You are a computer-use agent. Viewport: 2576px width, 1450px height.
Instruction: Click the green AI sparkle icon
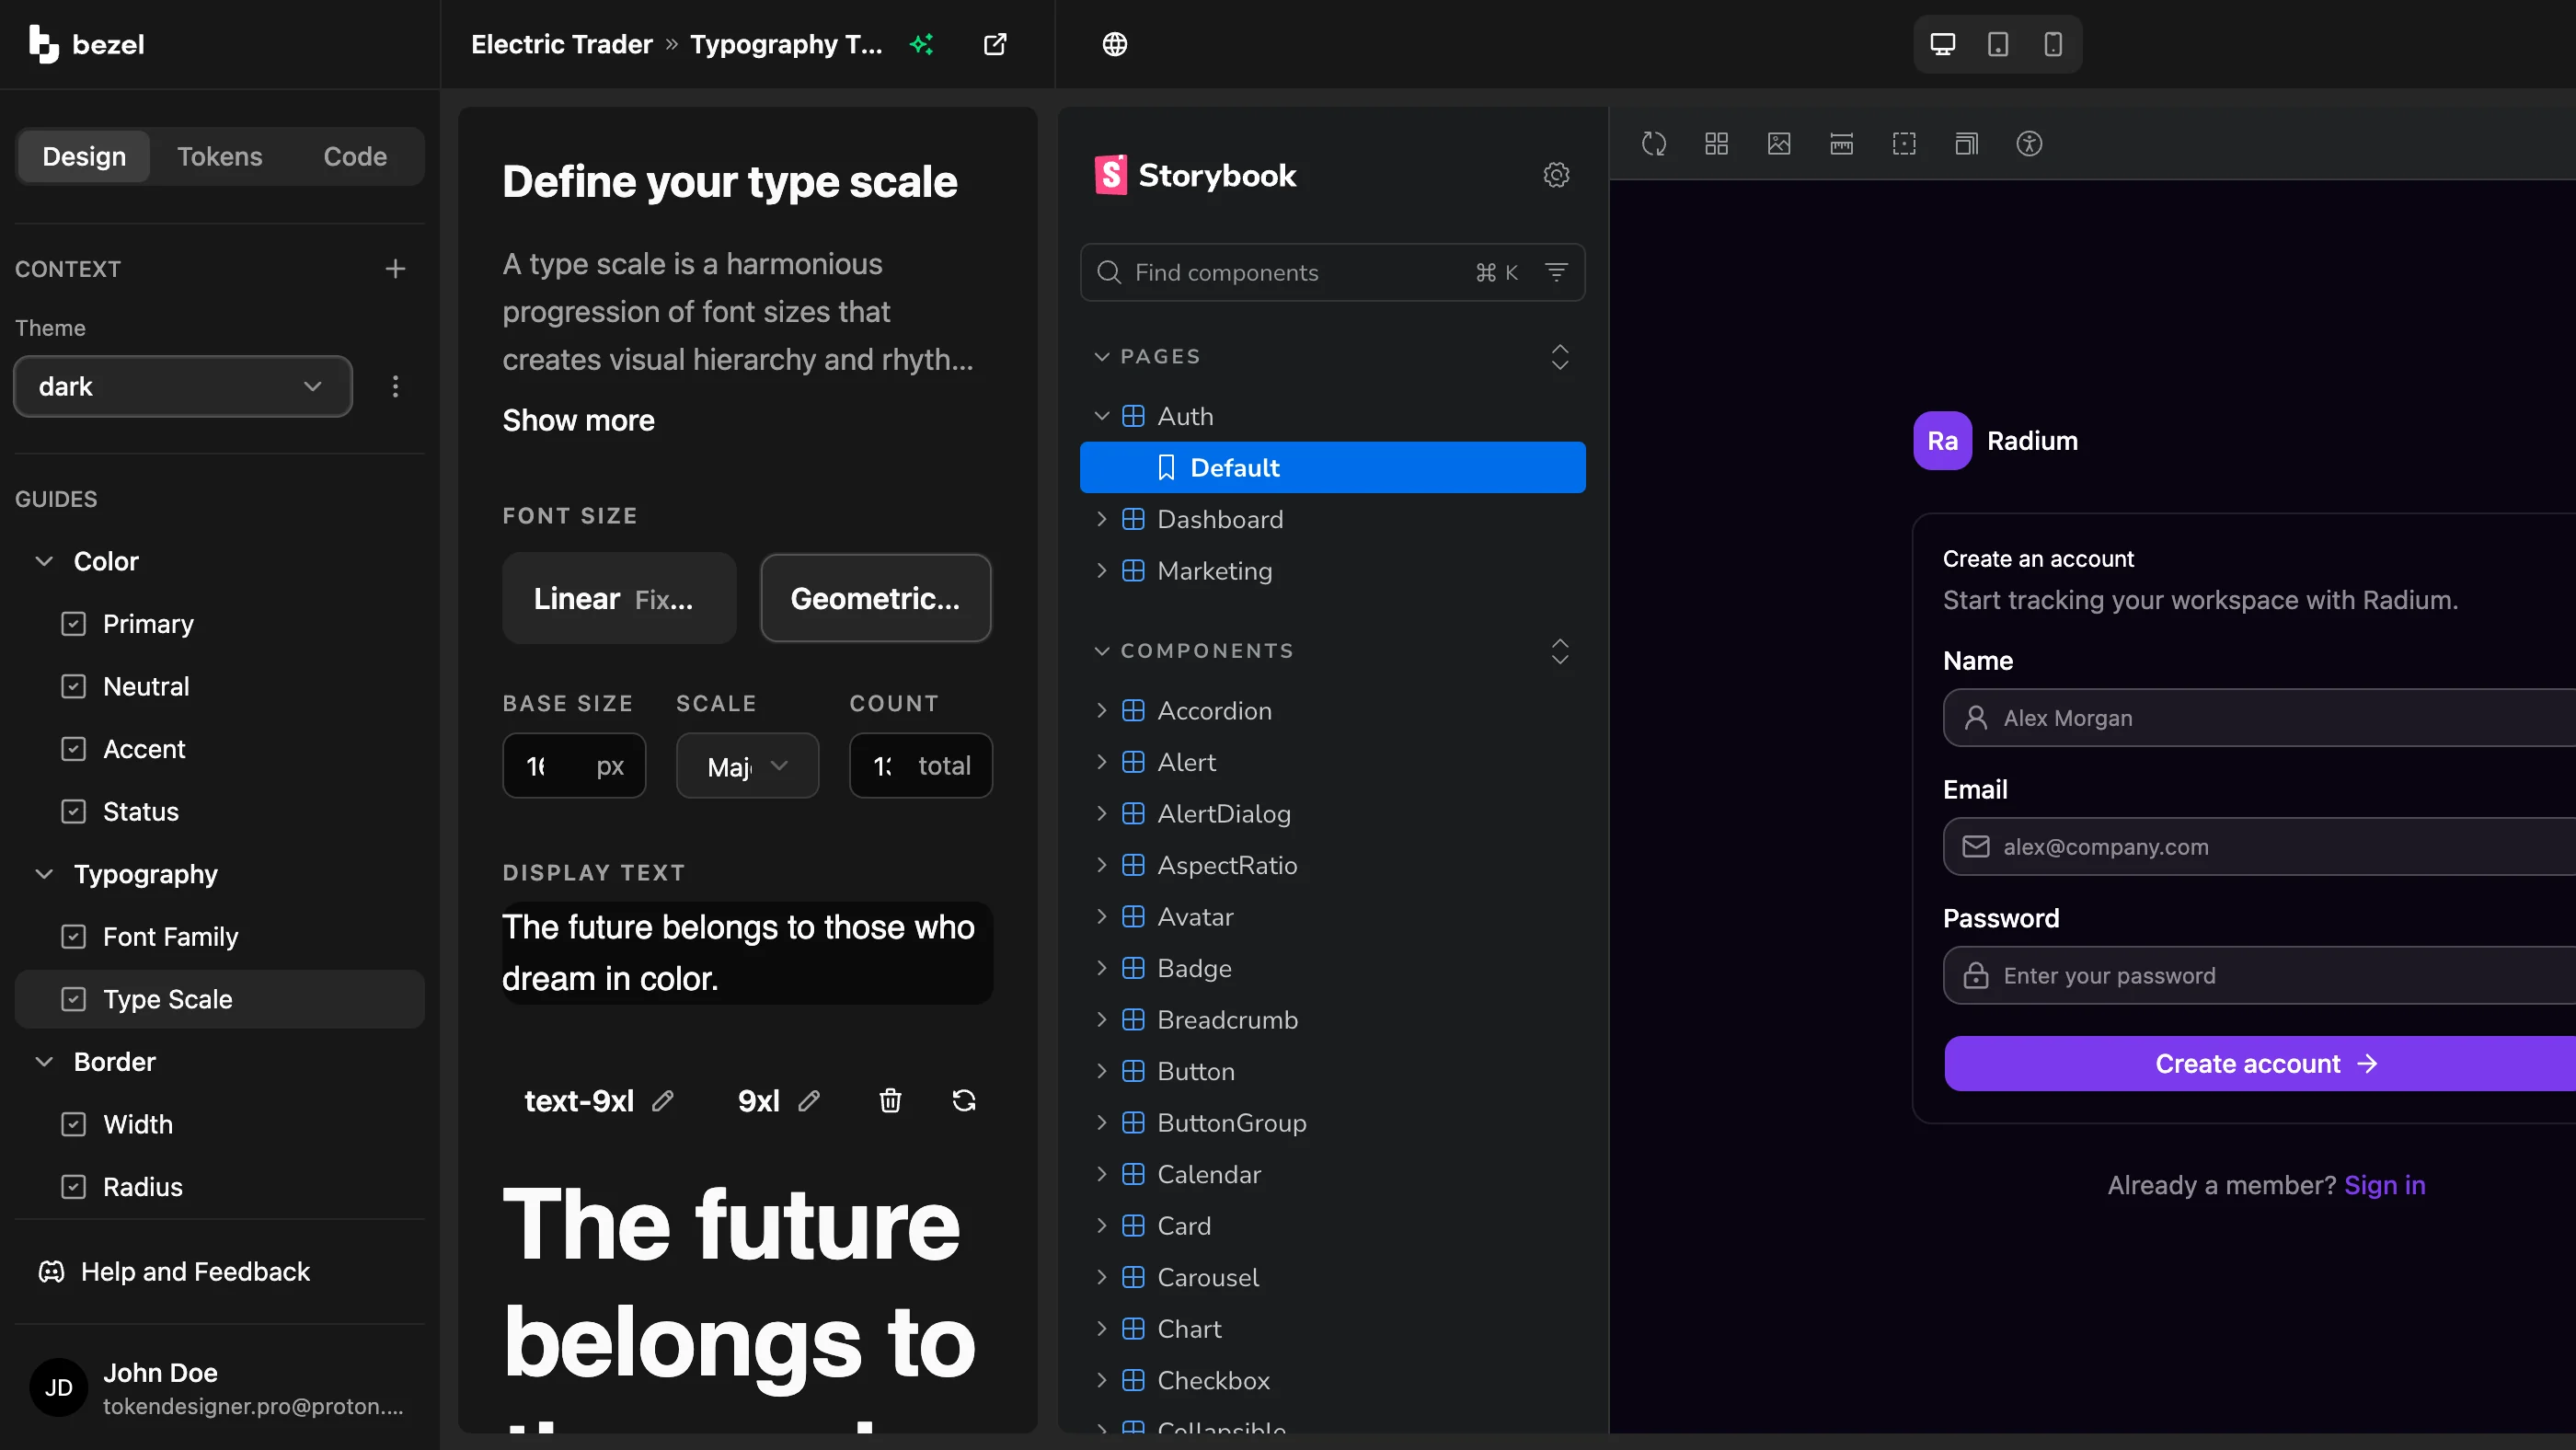tap(921, 44)
